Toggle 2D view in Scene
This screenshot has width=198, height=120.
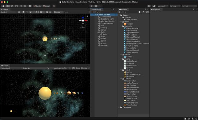click(19, 12)
